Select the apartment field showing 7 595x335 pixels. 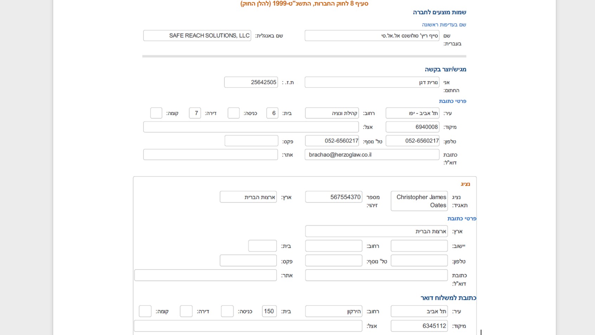[194, 113]
